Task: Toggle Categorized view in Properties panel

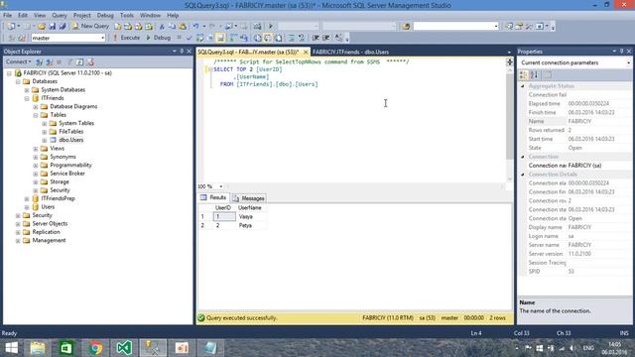Action: tap(523, 75)
